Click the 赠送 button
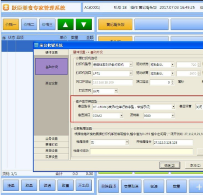203x195 pixels. (x=47, y=185)
